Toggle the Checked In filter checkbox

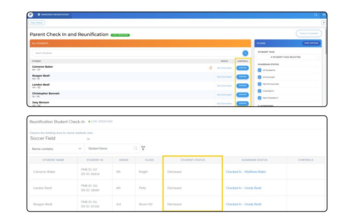(260, 91)
